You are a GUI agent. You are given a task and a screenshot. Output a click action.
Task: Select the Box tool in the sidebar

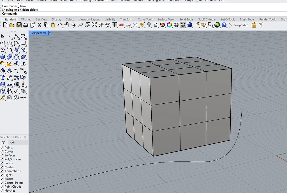click(x=3, y=56)
